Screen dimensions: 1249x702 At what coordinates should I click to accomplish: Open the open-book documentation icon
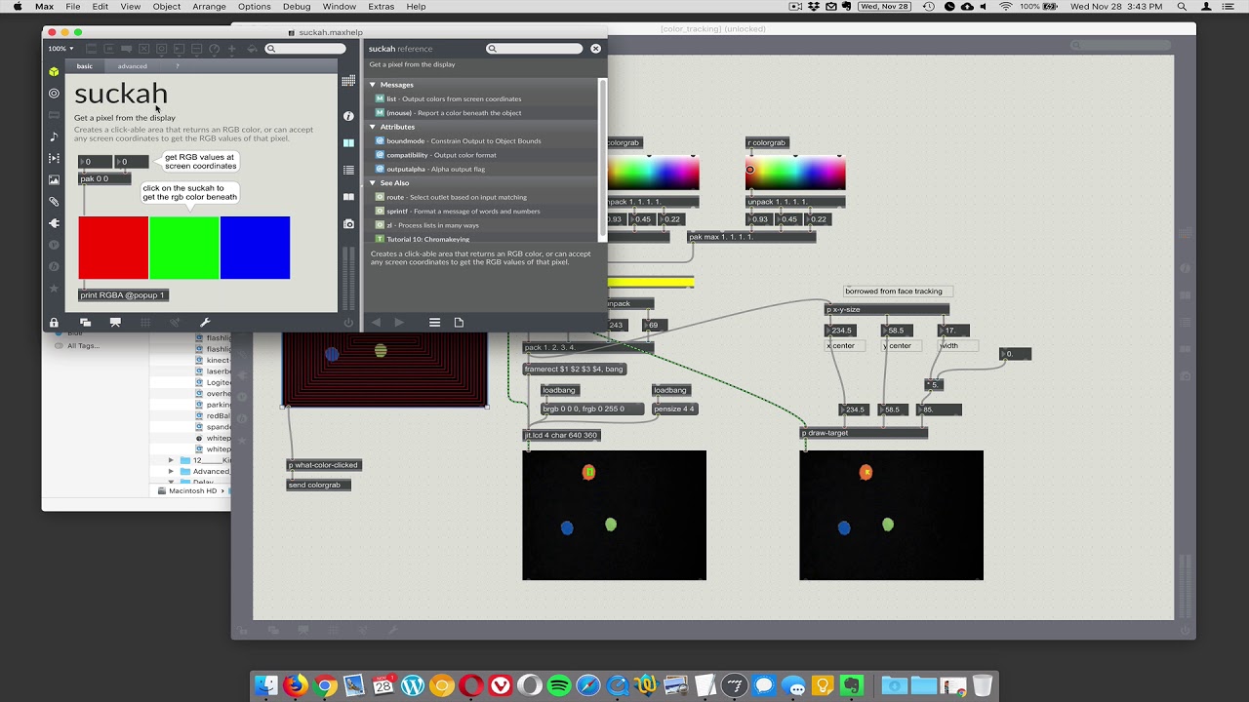click(x=348, y=197)
